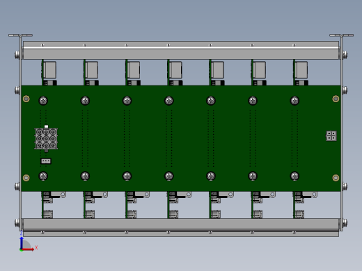This screenshot has width=362, height=271.
Task: Select the small three-pin header below the nine-pin connector
Action: [46, 161]
